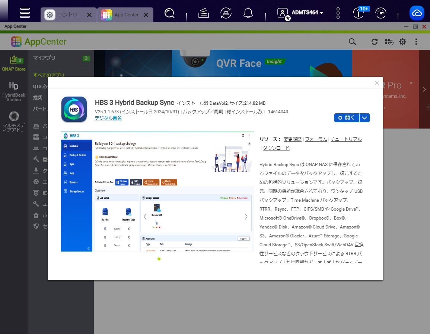Open event notifications bell icon
This screenshot has height=334, width=430.
248,13
